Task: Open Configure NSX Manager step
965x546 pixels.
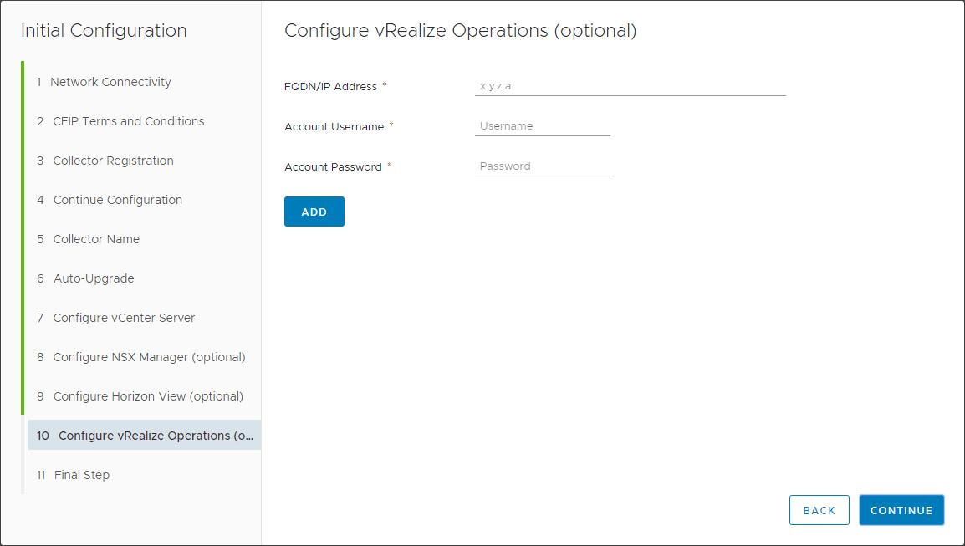Action: [x=149, y=357]
